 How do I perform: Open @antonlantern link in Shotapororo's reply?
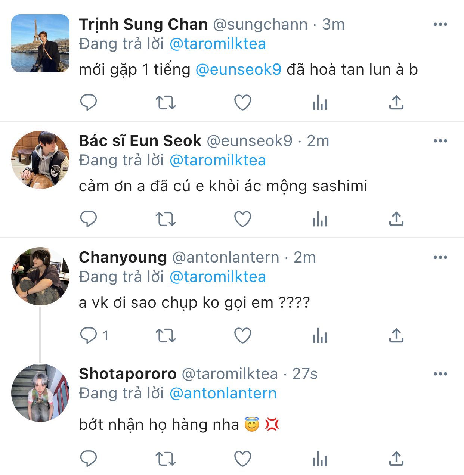(x=223, y=394)
